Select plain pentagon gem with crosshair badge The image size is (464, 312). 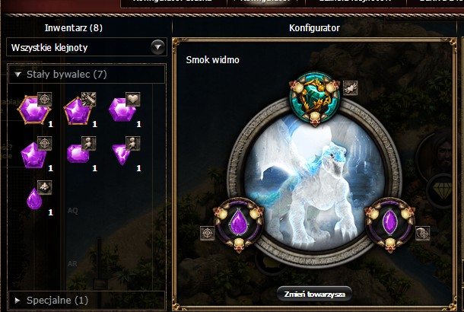(x=33, y=154)
